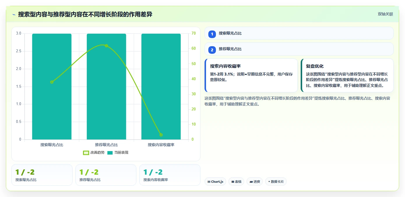Click the summary paragraph below the cards

(x=297, y=101)
